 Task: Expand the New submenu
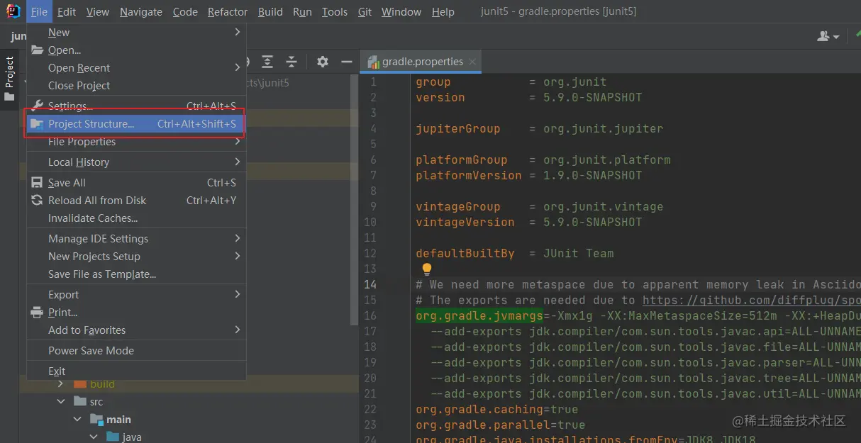click(x=136, y=33)
